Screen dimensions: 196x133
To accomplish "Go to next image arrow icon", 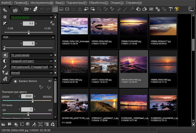I will (93, 9).
